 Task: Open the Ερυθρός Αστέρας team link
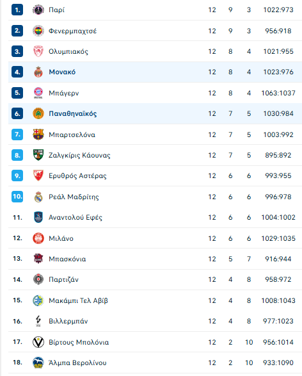(x=77, y=176)
